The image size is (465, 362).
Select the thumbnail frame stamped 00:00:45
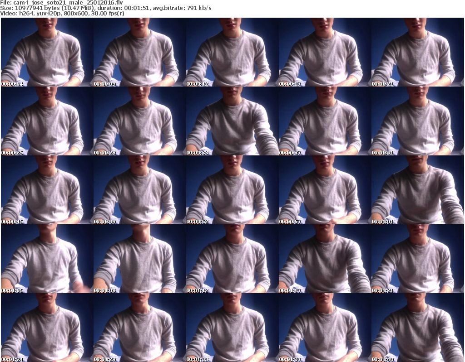[47, 190]
